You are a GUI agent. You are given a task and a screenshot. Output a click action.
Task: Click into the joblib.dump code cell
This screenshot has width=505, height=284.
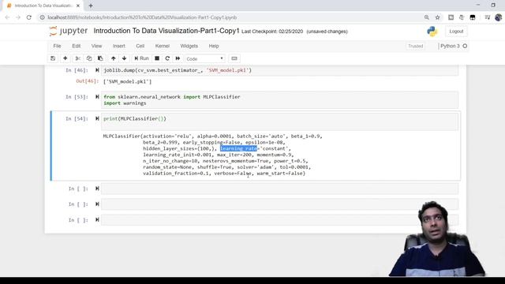tap(279, 70)
